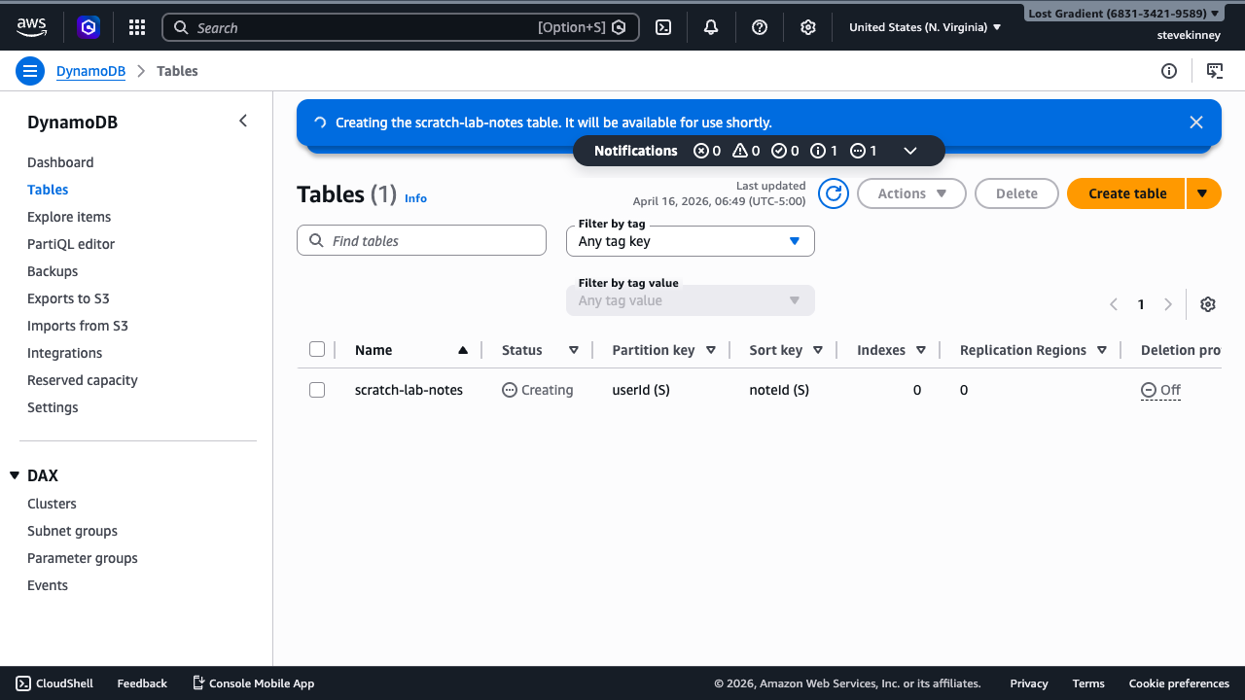Open the Actions dropdown
The height and width of the screenshot is (700, 1245).
(x=911, y=193)
